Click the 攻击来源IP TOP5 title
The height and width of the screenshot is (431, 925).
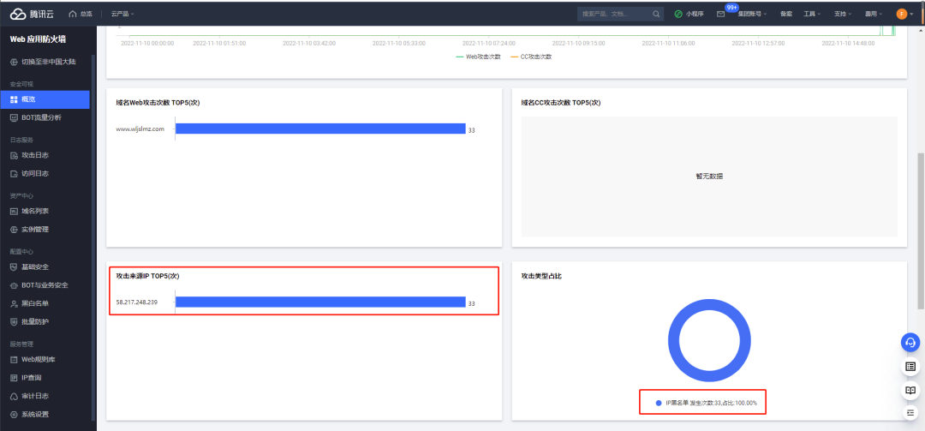coord(147,276)
